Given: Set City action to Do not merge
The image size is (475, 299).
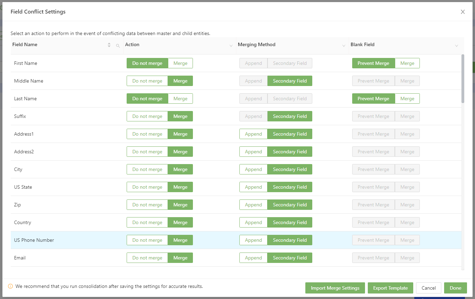Looking at the screenshot, I should coord(147,169).
